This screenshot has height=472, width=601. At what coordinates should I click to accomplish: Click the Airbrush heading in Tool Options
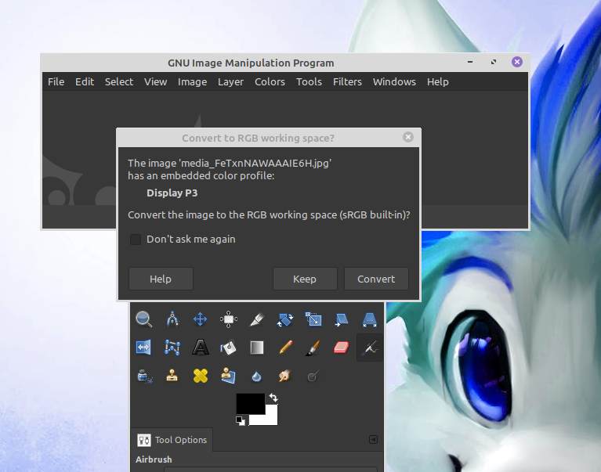154,459
